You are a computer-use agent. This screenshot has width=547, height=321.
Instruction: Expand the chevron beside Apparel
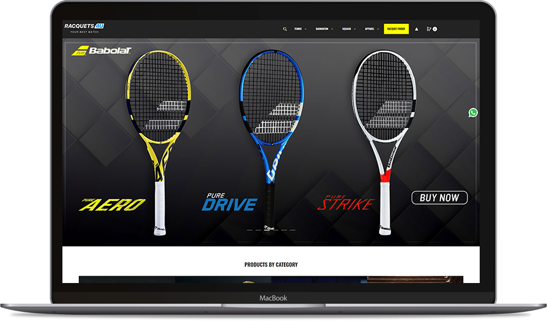(x=378, y=29)
